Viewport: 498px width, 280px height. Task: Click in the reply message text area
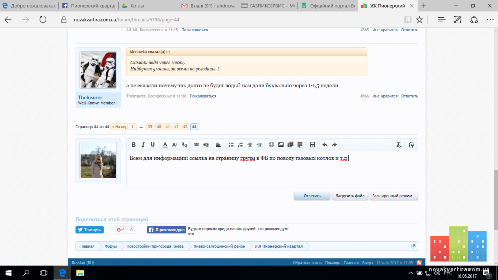[272, 170]
